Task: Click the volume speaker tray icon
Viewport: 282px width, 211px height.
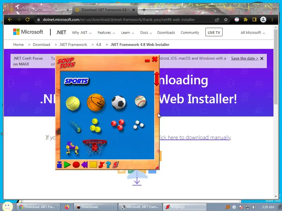Action: pos(254,207)
